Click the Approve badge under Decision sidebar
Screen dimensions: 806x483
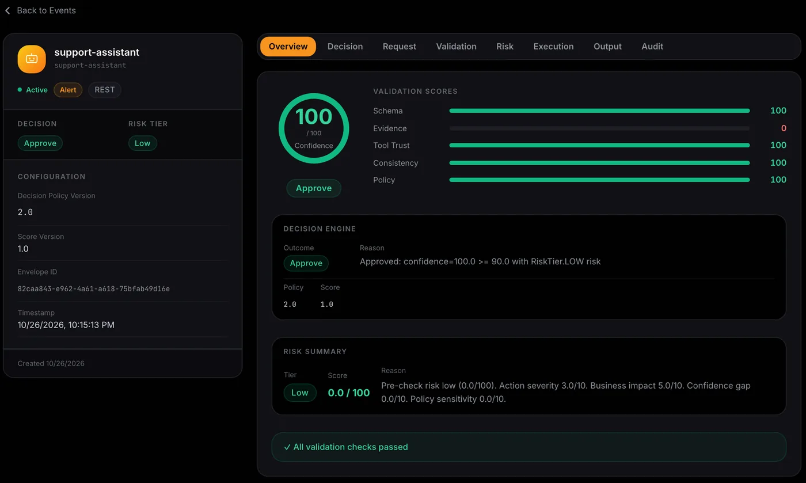(40, 143)
